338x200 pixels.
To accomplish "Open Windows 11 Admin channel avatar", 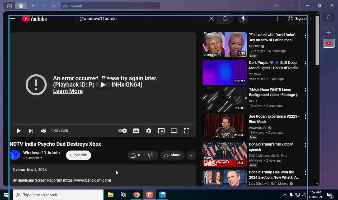I will pos(15,155).
